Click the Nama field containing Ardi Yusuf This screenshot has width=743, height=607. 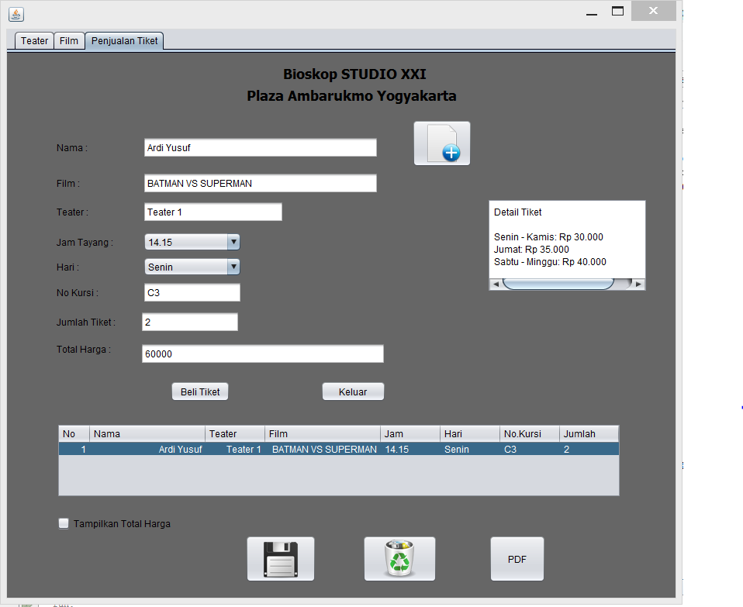pyautogui.click(x=260, y=148)
